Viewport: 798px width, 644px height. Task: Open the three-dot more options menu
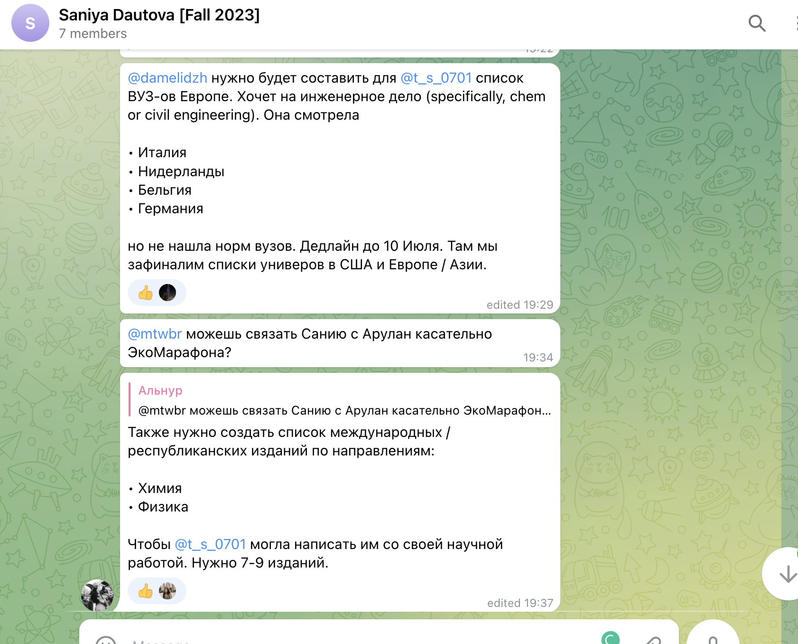pyautogui.click(x=795, y=23)
